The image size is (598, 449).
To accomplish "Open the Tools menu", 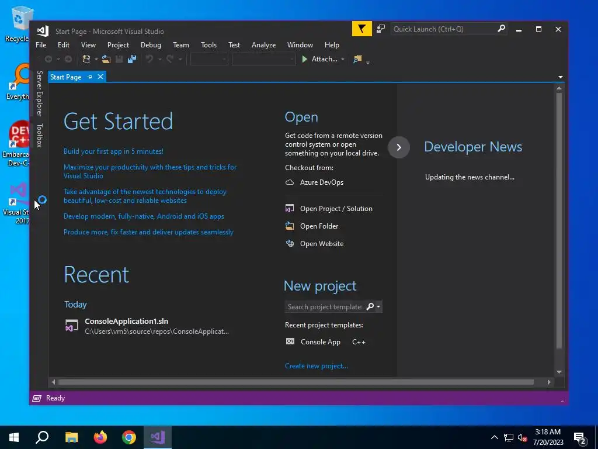I will coord(208,45).
